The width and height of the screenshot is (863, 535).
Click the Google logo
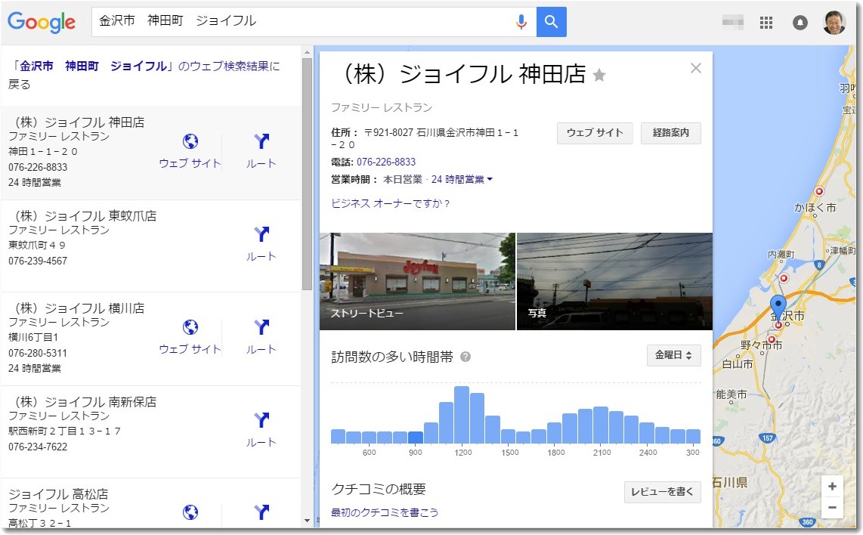[42, 22]
